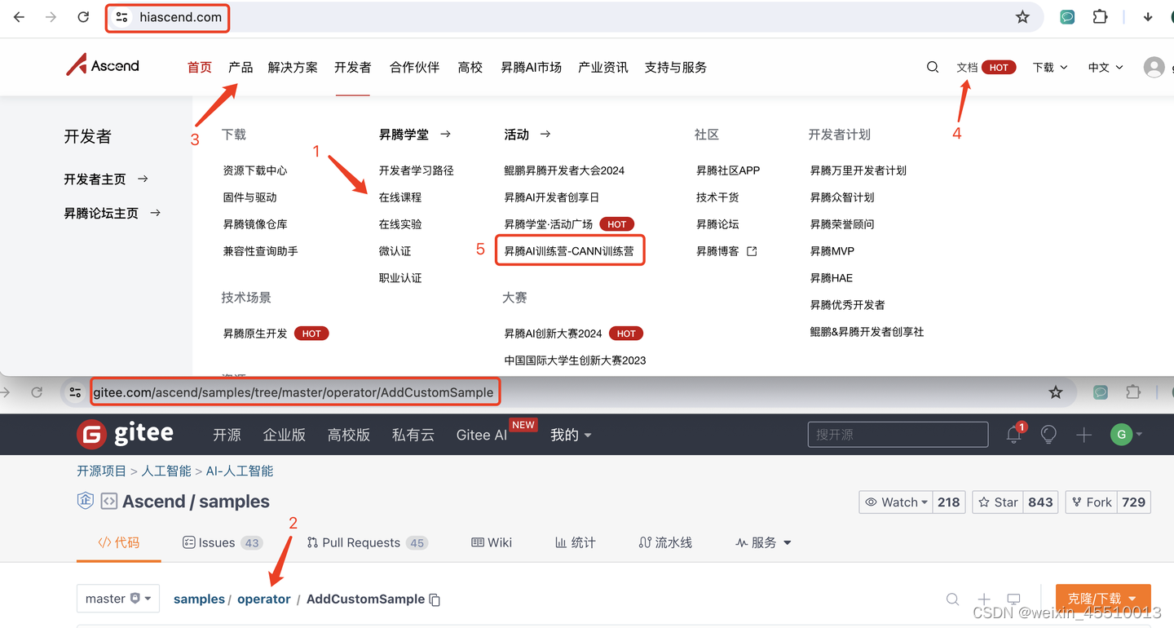This screenshot has width=1174, height=628.
Task: Open the 中文 language dropdown
Action: point(1106,68)
